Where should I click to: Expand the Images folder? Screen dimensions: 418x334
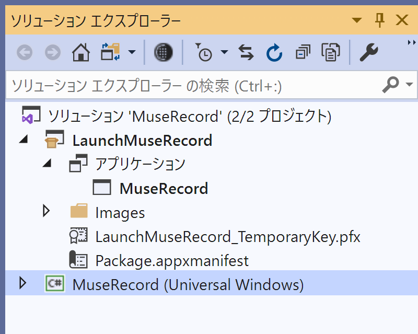click(47, 211)
